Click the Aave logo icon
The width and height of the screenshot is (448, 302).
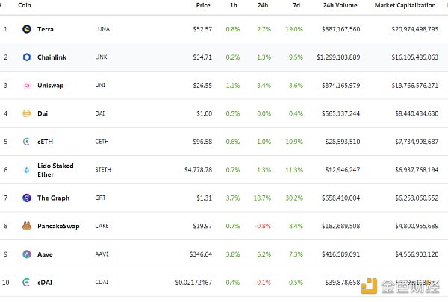pyautogui.click(x=27, y=254)
